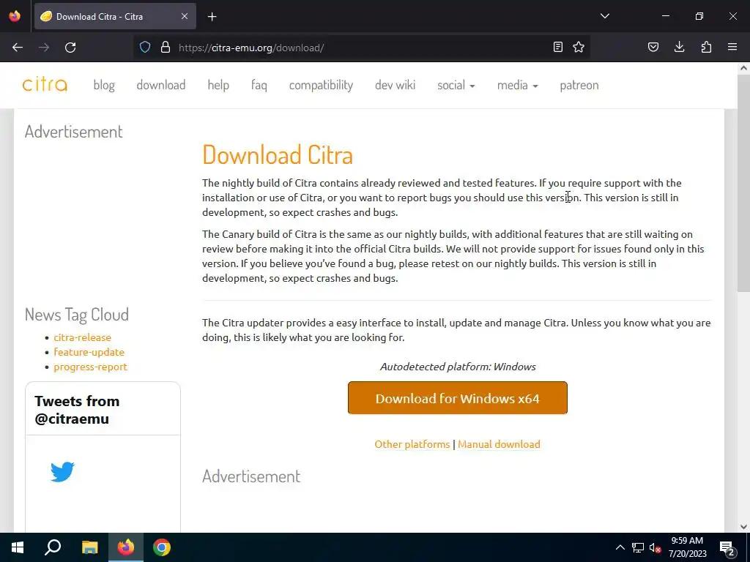The height and width of the screenshot is (562, 750).
Task: Open the patreon nav link
Action: (x=579, y=85)
